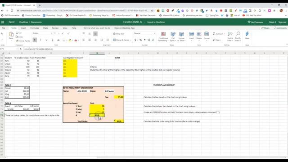Open Sort & Filter menu

pos(230,36)
